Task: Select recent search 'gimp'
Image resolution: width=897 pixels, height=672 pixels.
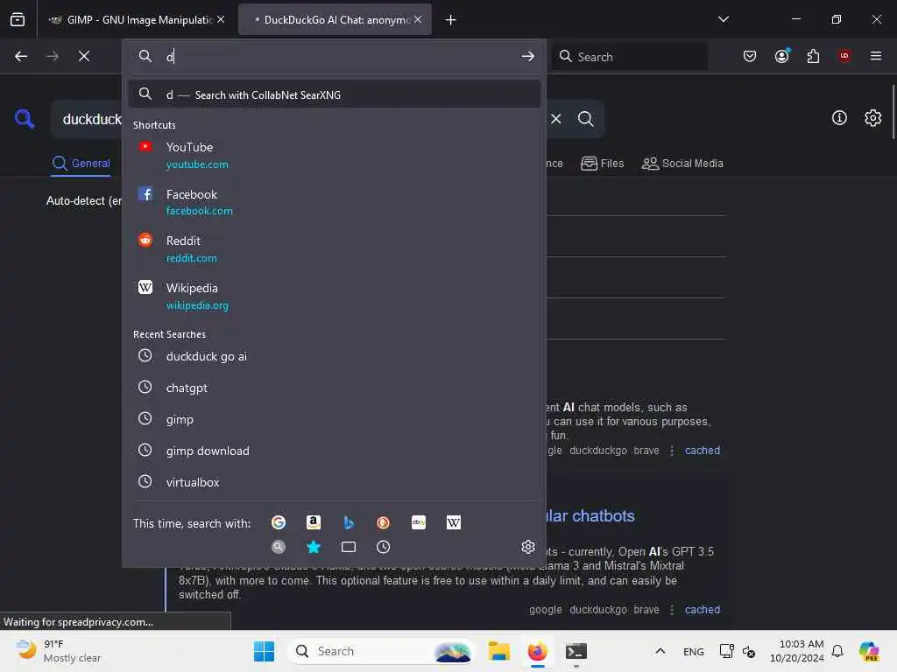Action: pyautogui.click(x=334, y=419)
